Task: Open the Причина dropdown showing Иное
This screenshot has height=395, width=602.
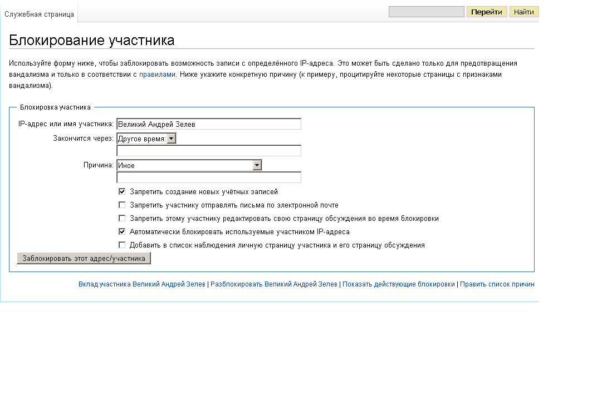Action: click(x=189, y=165)
